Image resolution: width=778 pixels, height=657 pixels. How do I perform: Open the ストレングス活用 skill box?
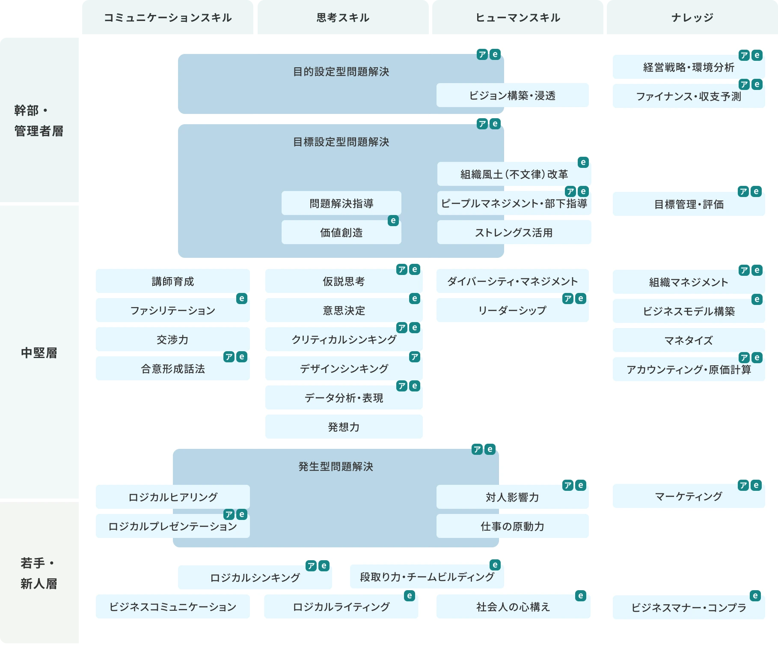(514, 233)
